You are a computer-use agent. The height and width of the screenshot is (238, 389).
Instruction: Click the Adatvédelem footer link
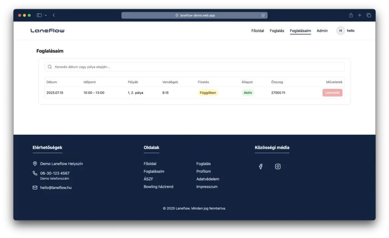coord(207,179)
